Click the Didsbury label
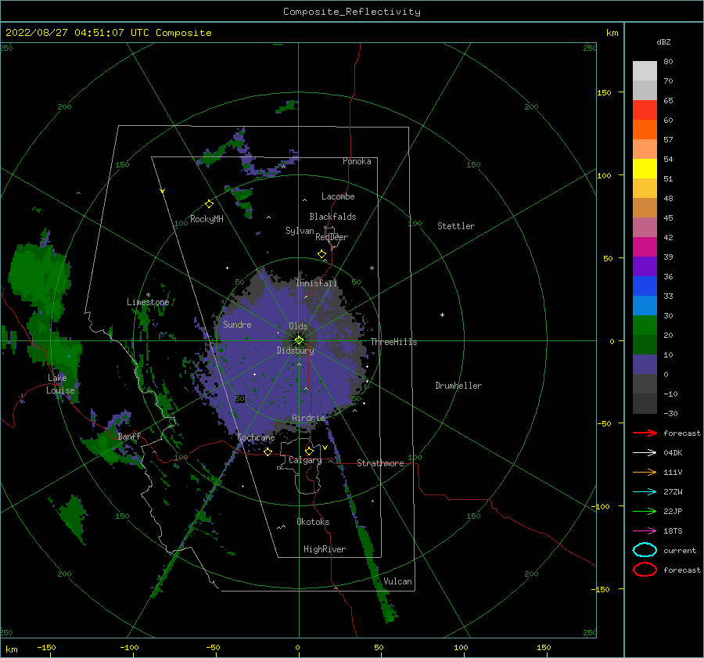The width and height of the screenshot is (704, 658). pyautogui.click(x=296, y=351)
